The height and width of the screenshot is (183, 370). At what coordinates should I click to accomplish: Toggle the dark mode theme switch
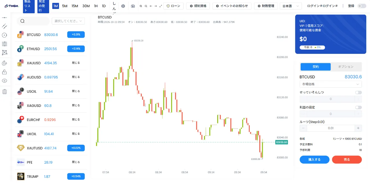point(362,6)
